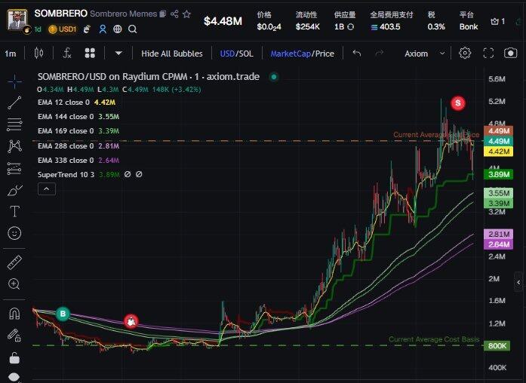Take a chart snapshot with camera icon
526x383 pixels.
pos(489,54)
